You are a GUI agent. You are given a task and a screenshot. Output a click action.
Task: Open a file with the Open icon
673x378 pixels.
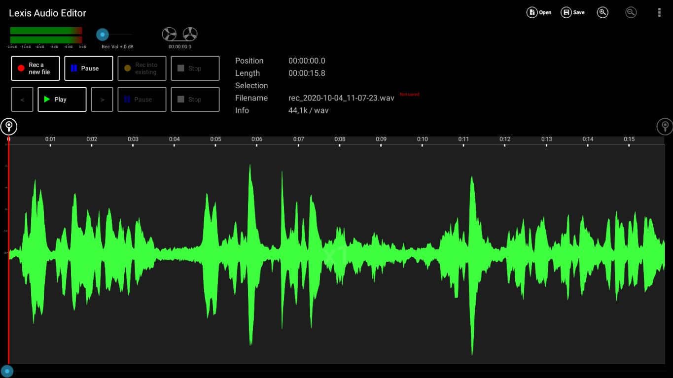(539, 12)
